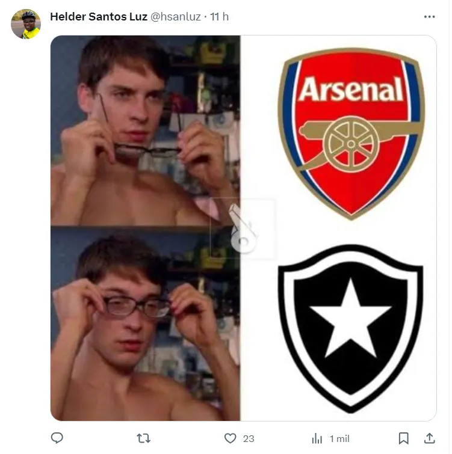This screenshot has height=454, width=452.
Task: Click the Arsenal crest in the image
Action: pos(351,132)
